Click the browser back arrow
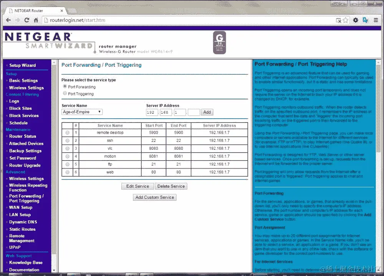Screen dimensions: 384x276 point(8,20)
